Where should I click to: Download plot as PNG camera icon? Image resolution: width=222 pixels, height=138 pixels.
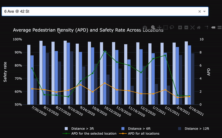[x=145, y=27]
